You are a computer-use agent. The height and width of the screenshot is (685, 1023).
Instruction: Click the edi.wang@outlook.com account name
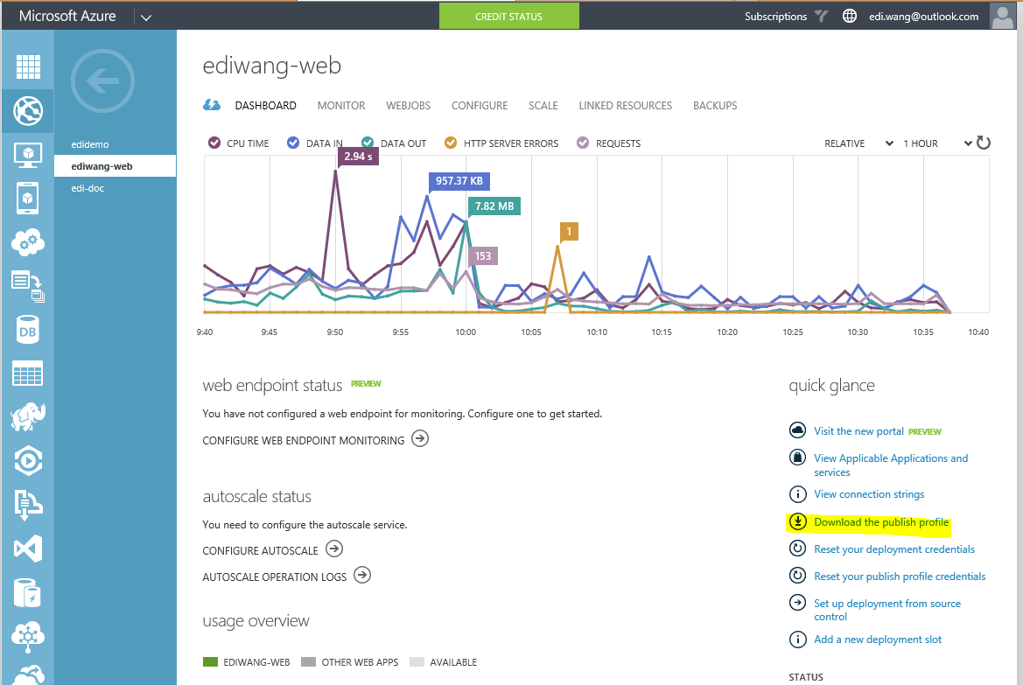923,17
